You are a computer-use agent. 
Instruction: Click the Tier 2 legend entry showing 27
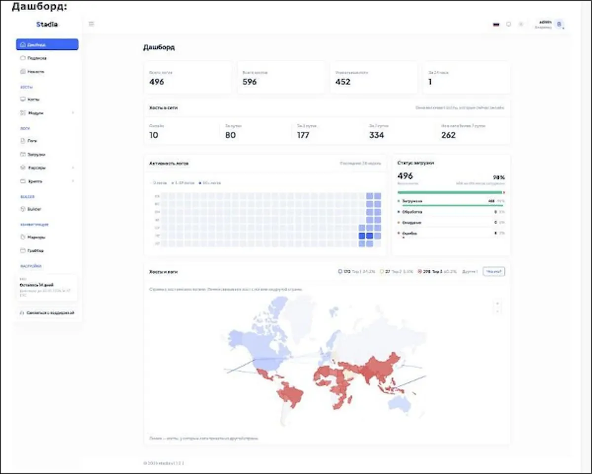[397, 271]
